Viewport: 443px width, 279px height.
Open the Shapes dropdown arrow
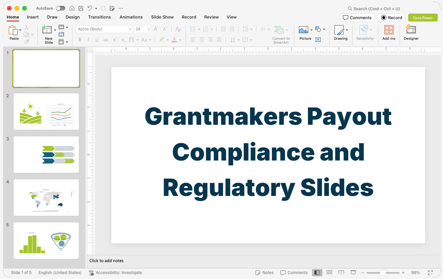pyautogui.click(x=324, y=29)
